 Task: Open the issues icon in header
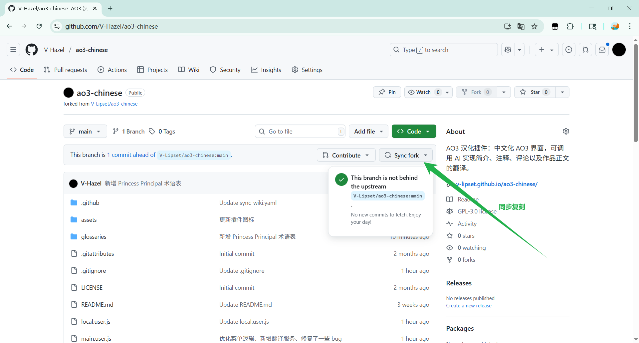pyautogui.click(x=569, y=50)
